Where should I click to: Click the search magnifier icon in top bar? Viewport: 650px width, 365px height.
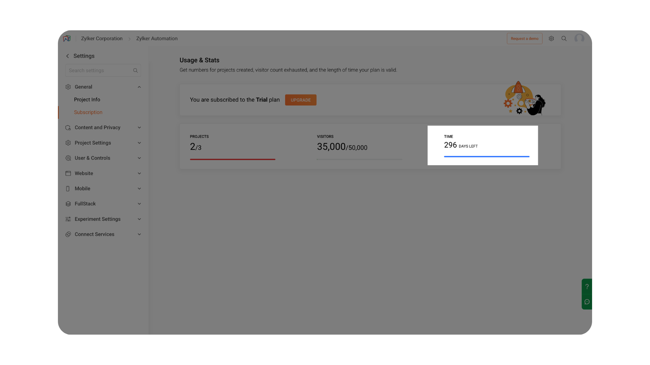[x=564, y=39]
